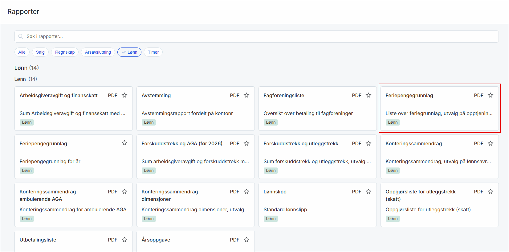This screenshot has width=509, height=252.
Task: Open Feriepengegrunnlag liste over feriegrunnlag report
Action: [440, 109]
